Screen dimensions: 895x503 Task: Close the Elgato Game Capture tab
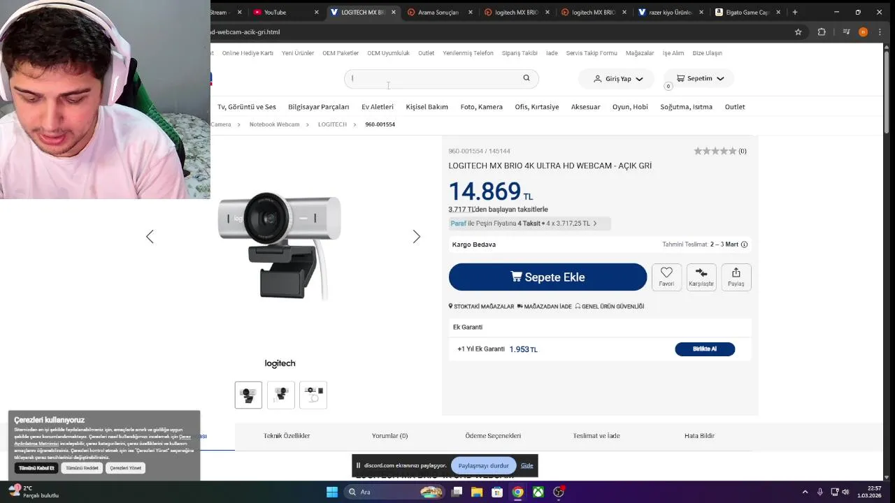778,12
